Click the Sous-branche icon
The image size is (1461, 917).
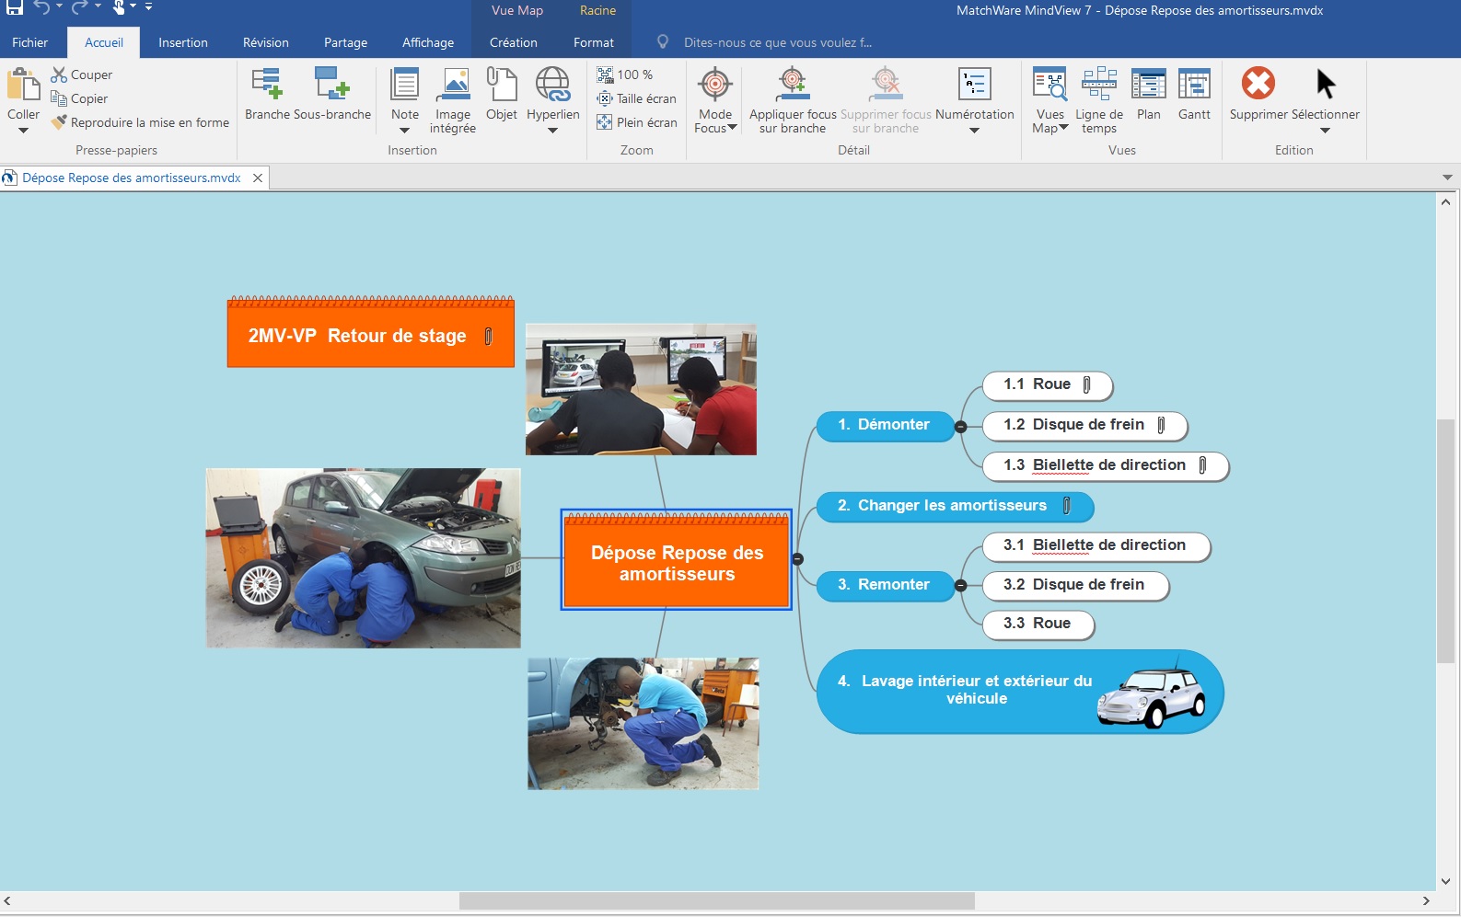(x=331, y=85)
